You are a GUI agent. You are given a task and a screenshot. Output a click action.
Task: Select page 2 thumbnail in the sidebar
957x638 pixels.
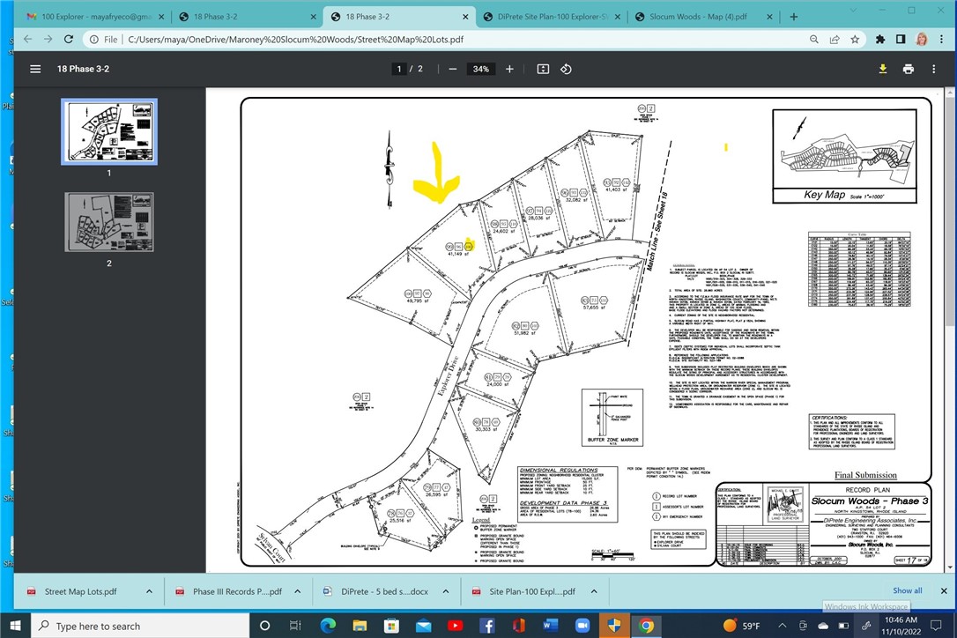click(x=108, y=221)
